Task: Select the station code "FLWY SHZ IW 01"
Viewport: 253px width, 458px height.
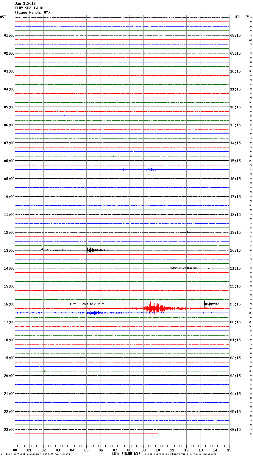Action: point(29,8)
